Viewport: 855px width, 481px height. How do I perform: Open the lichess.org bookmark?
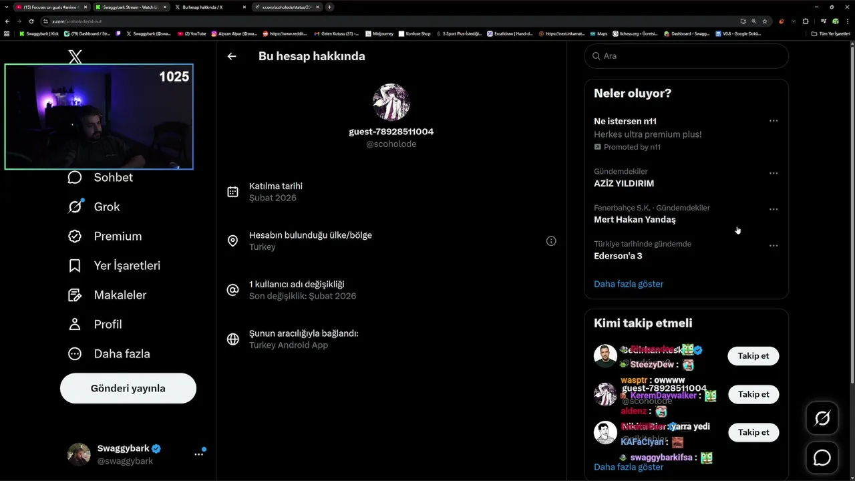(635, 33)
